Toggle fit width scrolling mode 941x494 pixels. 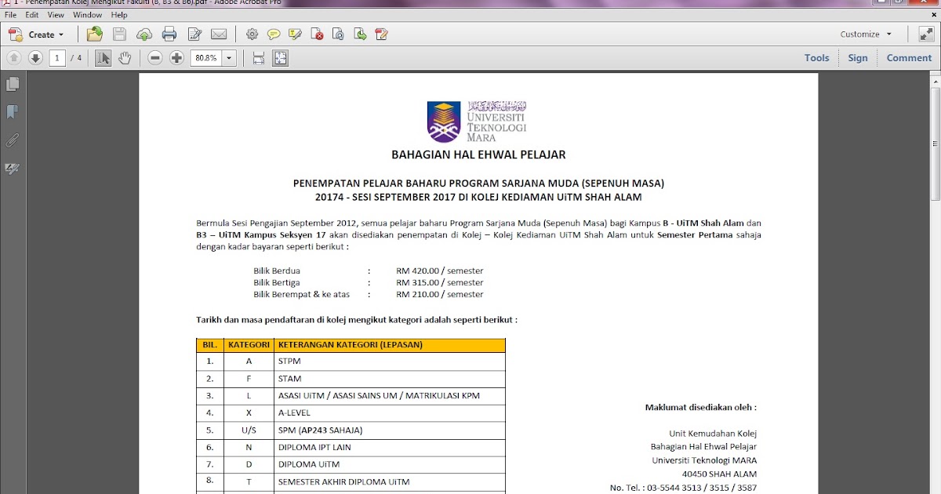258,58
